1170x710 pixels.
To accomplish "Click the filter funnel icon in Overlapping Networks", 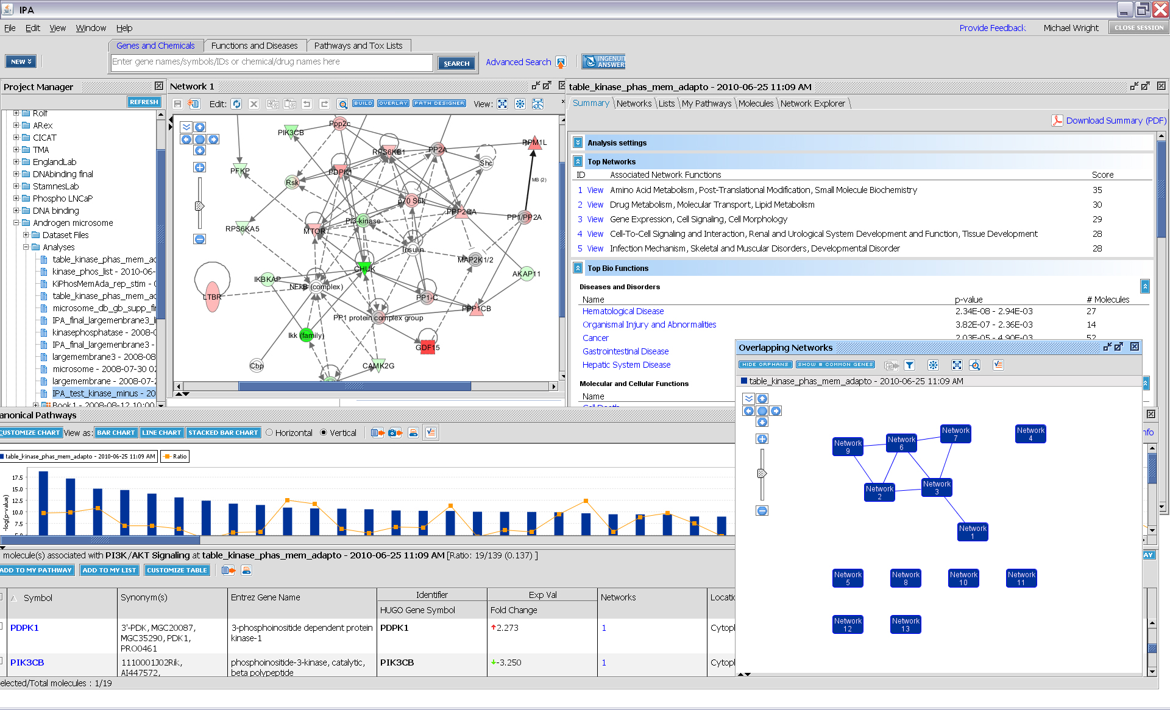I will pos(909,365).
